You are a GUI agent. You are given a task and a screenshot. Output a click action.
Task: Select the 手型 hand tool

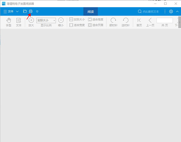coord(8,22)
